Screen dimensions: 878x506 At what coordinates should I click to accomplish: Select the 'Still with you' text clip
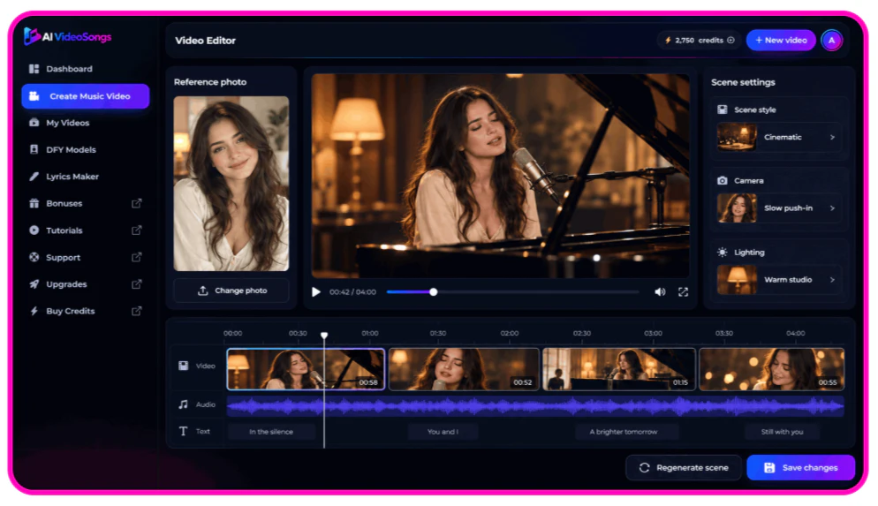(783, 432)
